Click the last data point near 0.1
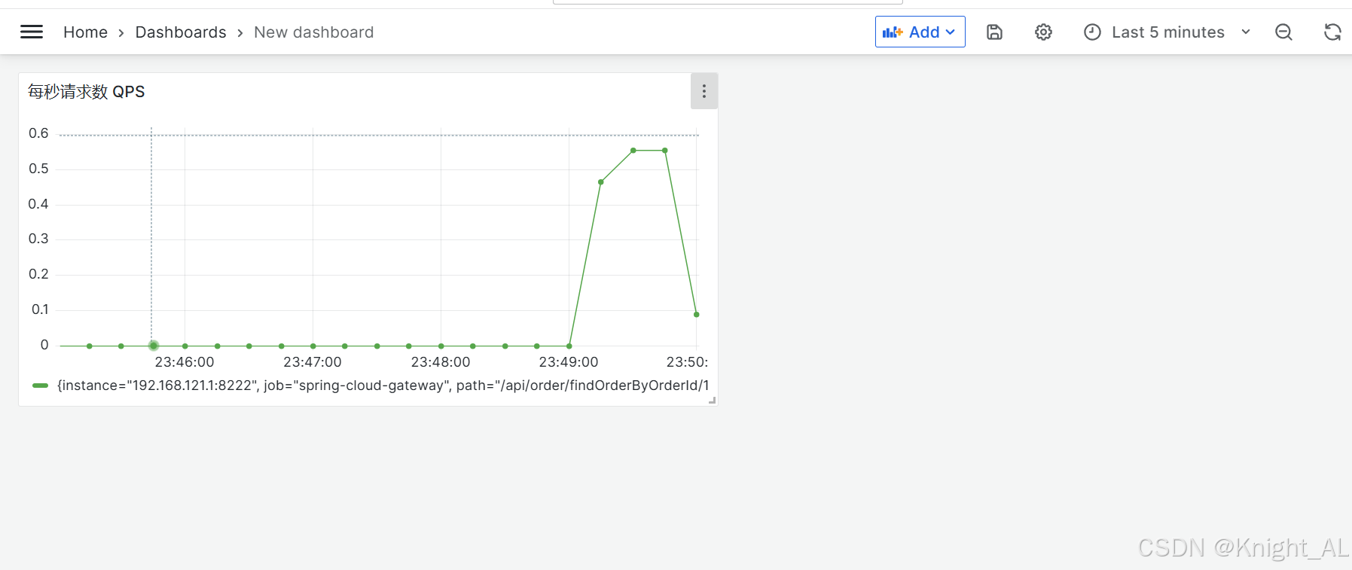The width and height of the screenshot is (1352, 570). 696,314
